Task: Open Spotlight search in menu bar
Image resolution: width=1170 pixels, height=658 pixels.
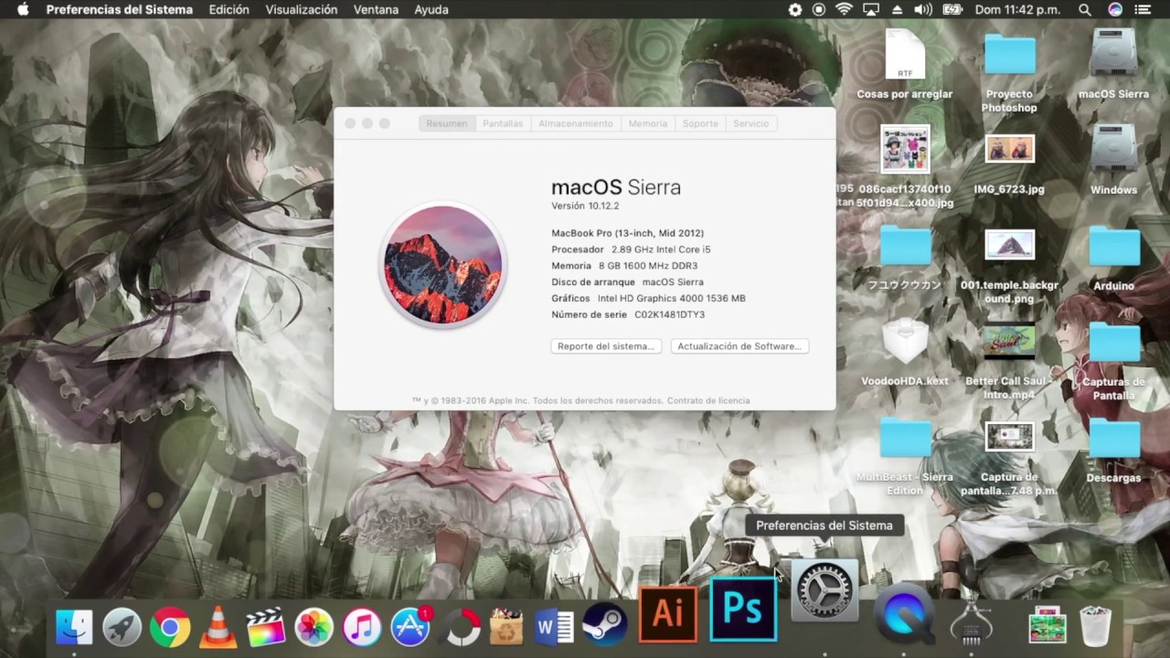Action: pyautogui.click(x=1085, y=9)
